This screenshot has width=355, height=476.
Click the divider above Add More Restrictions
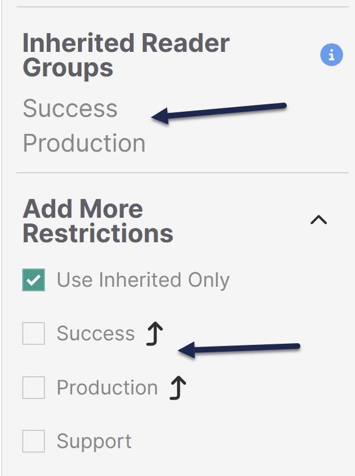tap(182, 173)
